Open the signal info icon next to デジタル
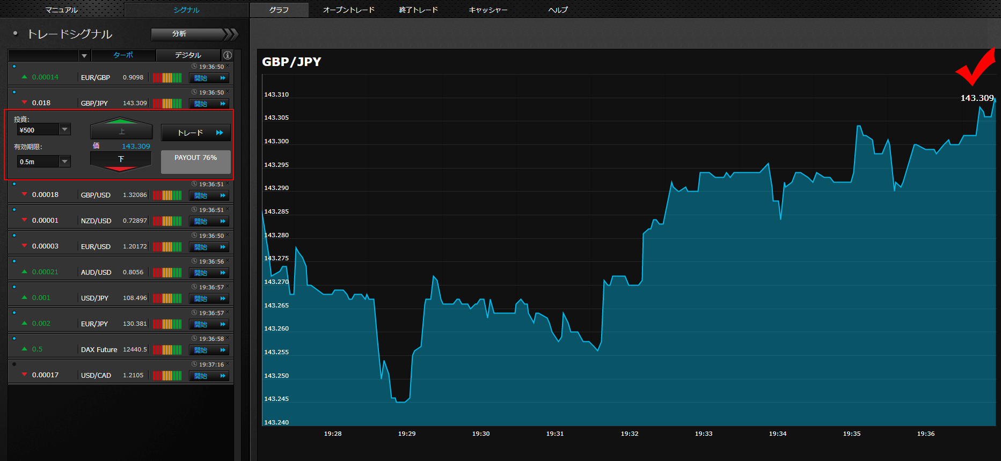Image resolution: width=1001 pixels, height=461 pixels. 228,55
